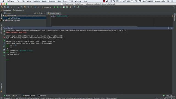Click Run with Coverage toolbar icon
The width and height of the screenshot is (176, 99).
coord(61,7)
